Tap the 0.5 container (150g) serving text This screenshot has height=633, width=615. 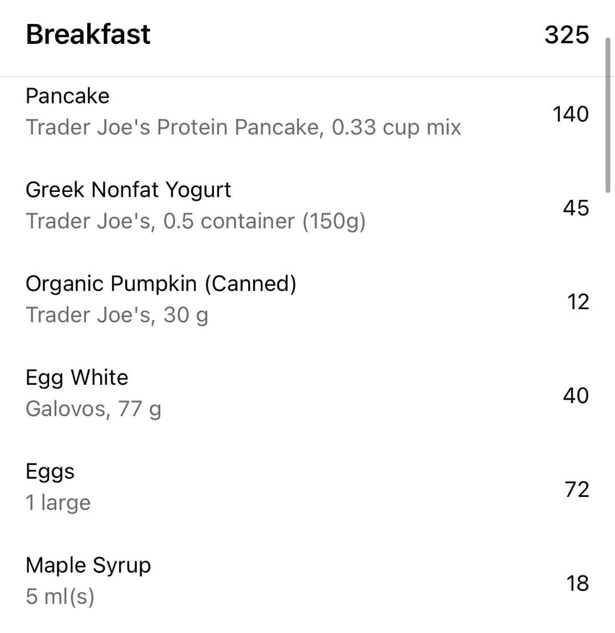coord(264,221)
